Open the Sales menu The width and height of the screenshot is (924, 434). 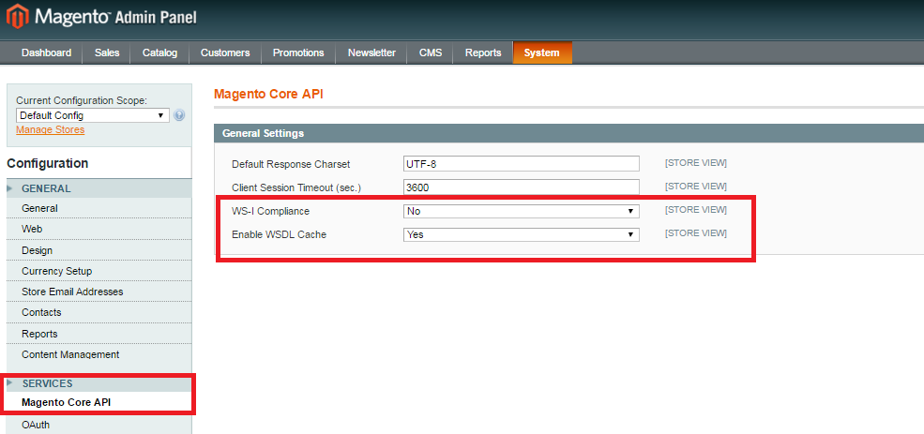coord(107,53)
